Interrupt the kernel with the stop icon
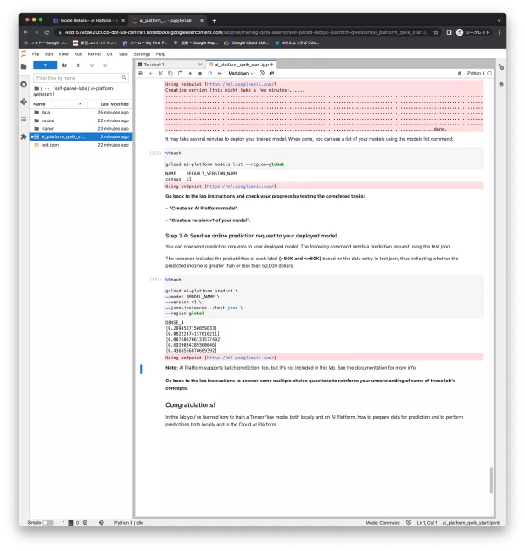The width and height of the screenshot is (525, 551). tap(200, 74)
